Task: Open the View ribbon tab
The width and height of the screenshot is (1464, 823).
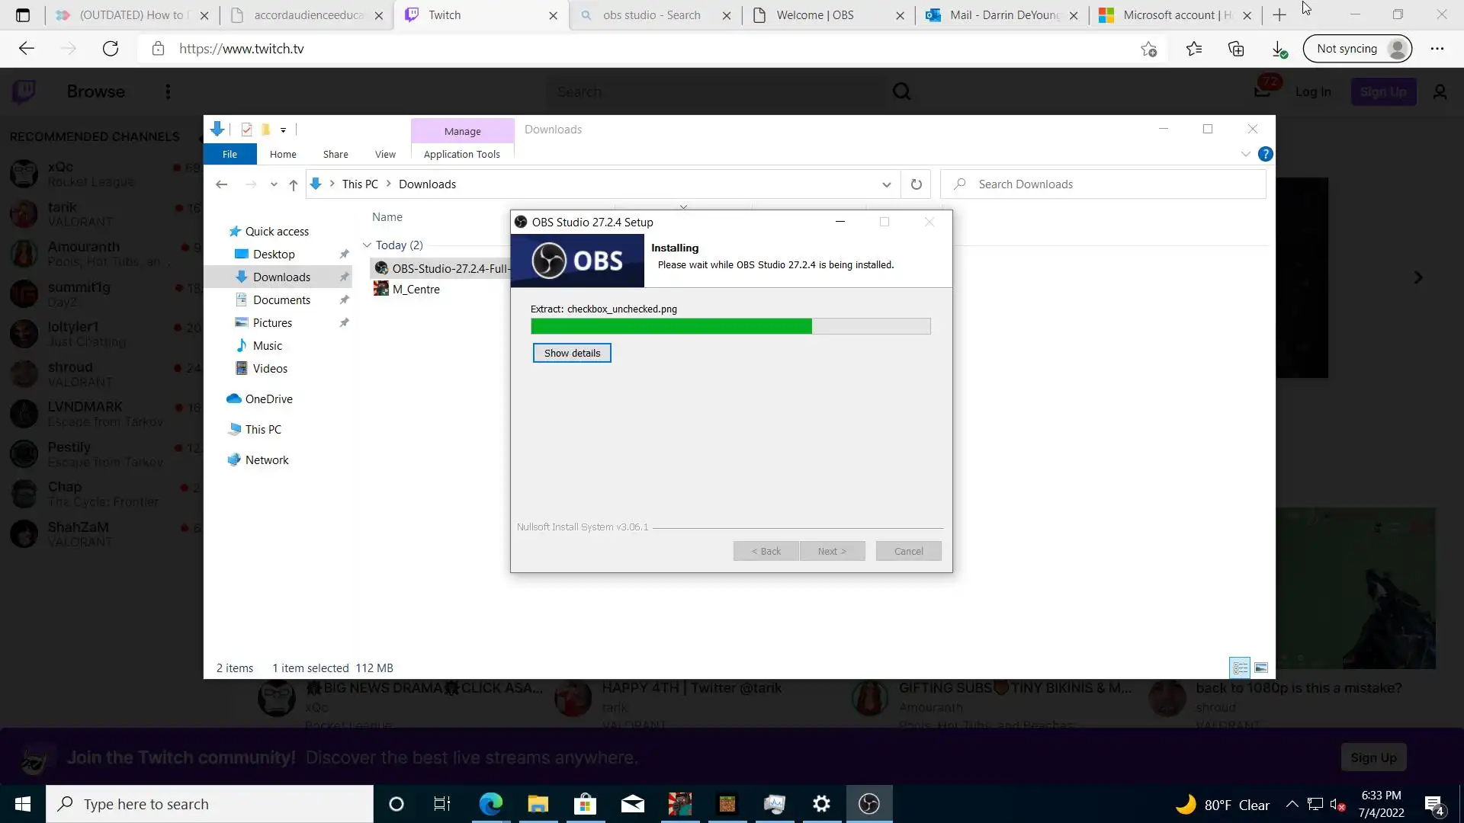Action: click(385, 154)
